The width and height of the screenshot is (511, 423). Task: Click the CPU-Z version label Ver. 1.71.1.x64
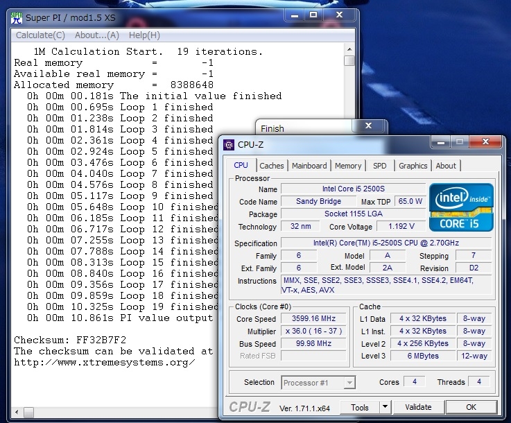coord(304,408)
